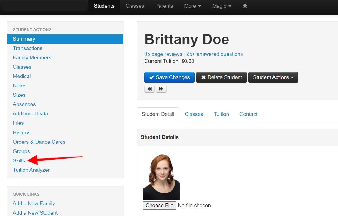Click the 95 page reviews link
This screenshot has width=338, height=216.
coord(163,54)
